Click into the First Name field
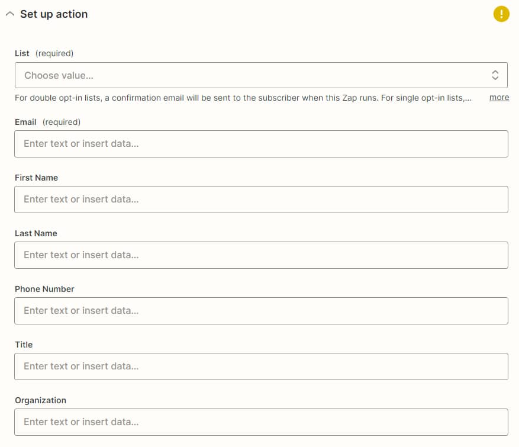The image size is (519, 447). [261, 200]
